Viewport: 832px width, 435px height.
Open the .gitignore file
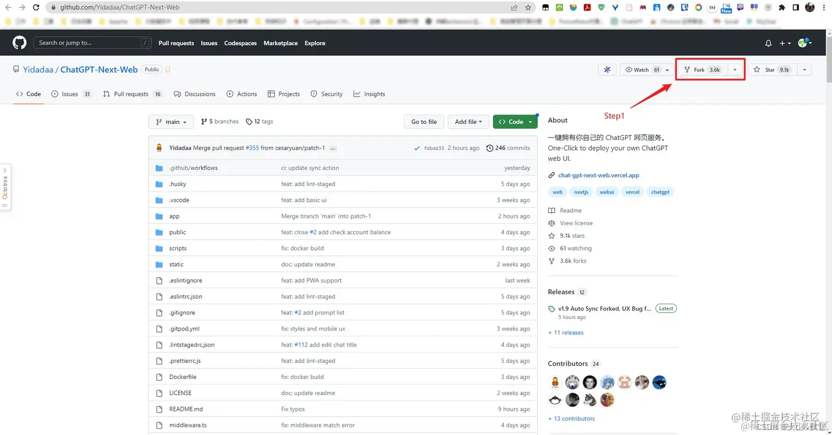tap(182, 312)
